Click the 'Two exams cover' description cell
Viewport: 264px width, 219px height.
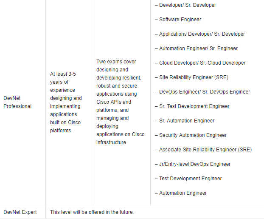121,102
